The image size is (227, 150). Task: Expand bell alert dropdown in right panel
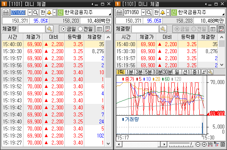168,12
